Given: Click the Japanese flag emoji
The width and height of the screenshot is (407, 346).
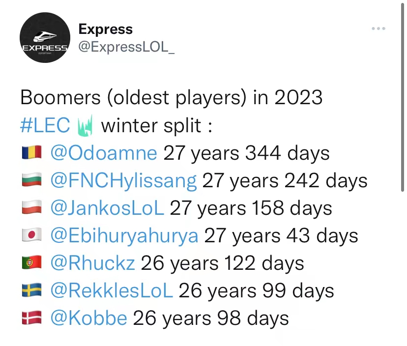Looking at the screenshot, I should point(31,234).
